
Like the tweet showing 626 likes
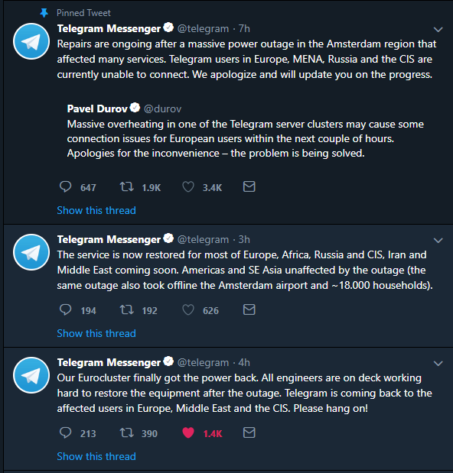coord(188,309)
